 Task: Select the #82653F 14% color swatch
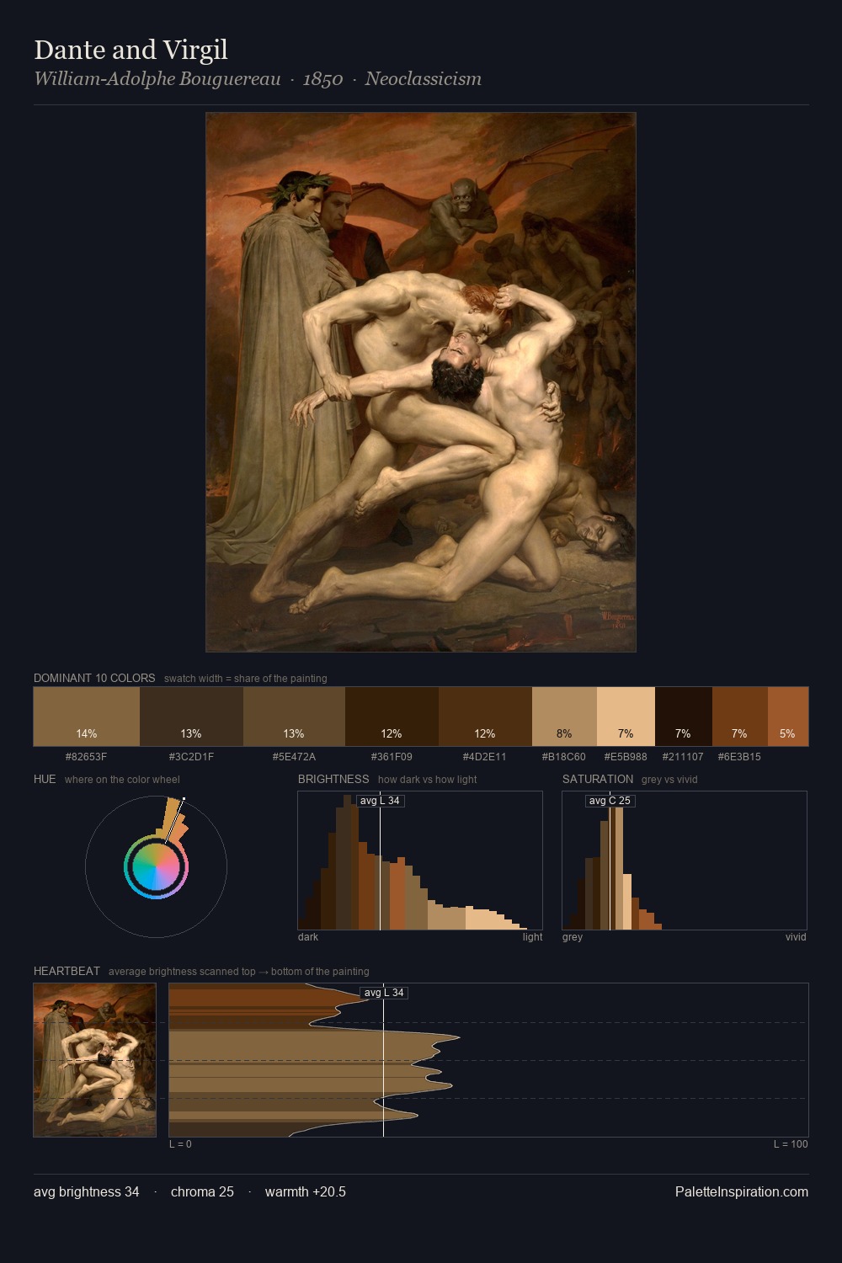(x=87, y=717)
